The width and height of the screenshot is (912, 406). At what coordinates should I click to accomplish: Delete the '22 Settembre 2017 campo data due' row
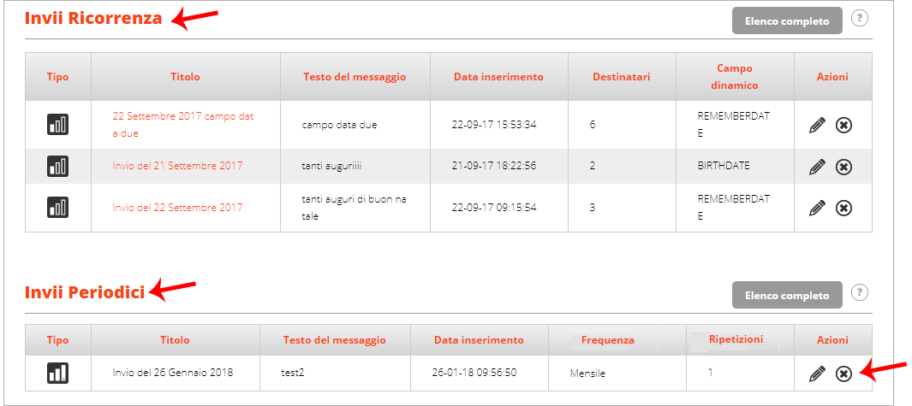point(844,125)
